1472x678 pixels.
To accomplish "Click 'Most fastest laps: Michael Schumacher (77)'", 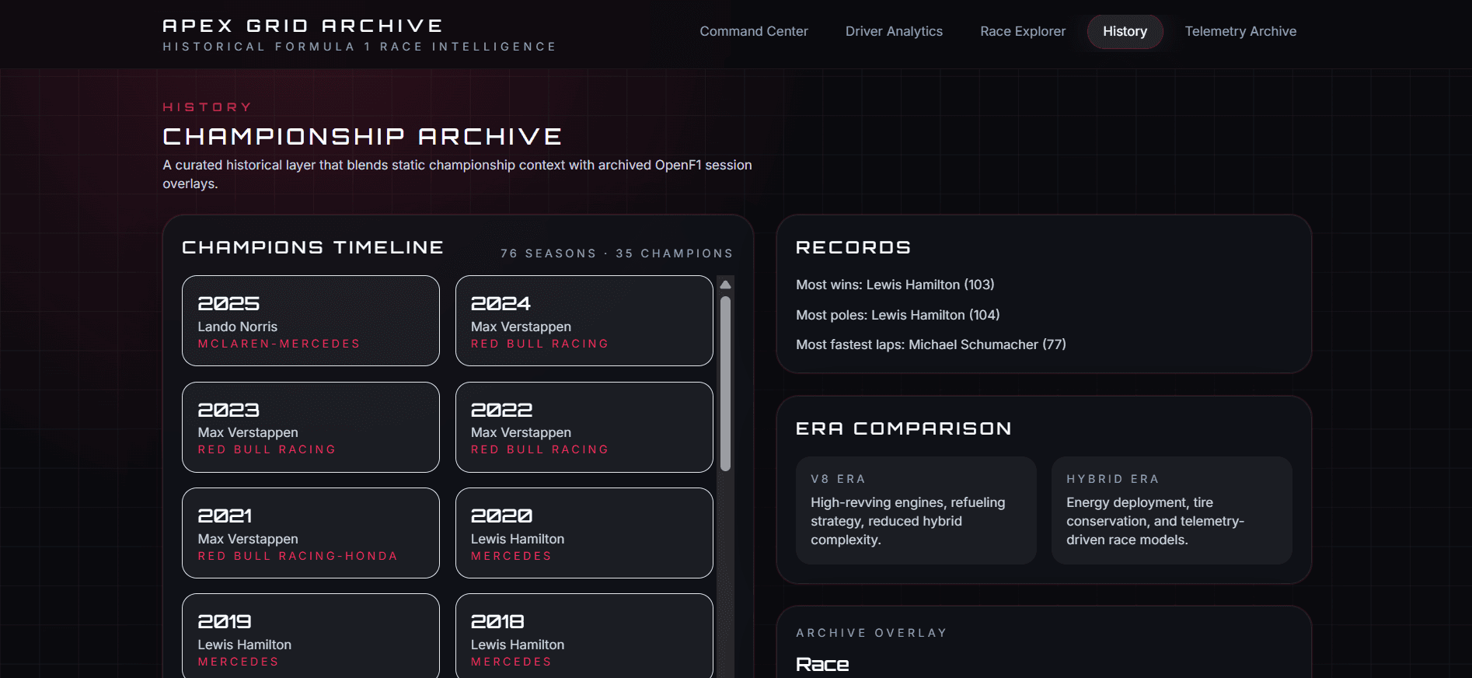I will click(930, 344).
